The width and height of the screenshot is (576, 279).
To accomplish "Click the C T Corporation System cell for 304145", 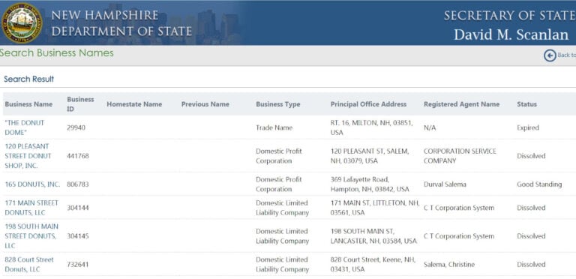I will (x=459, y=236).
